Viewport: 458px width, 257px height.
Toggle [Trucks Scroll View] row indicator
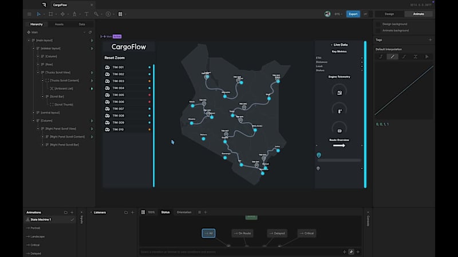(92, 73)
